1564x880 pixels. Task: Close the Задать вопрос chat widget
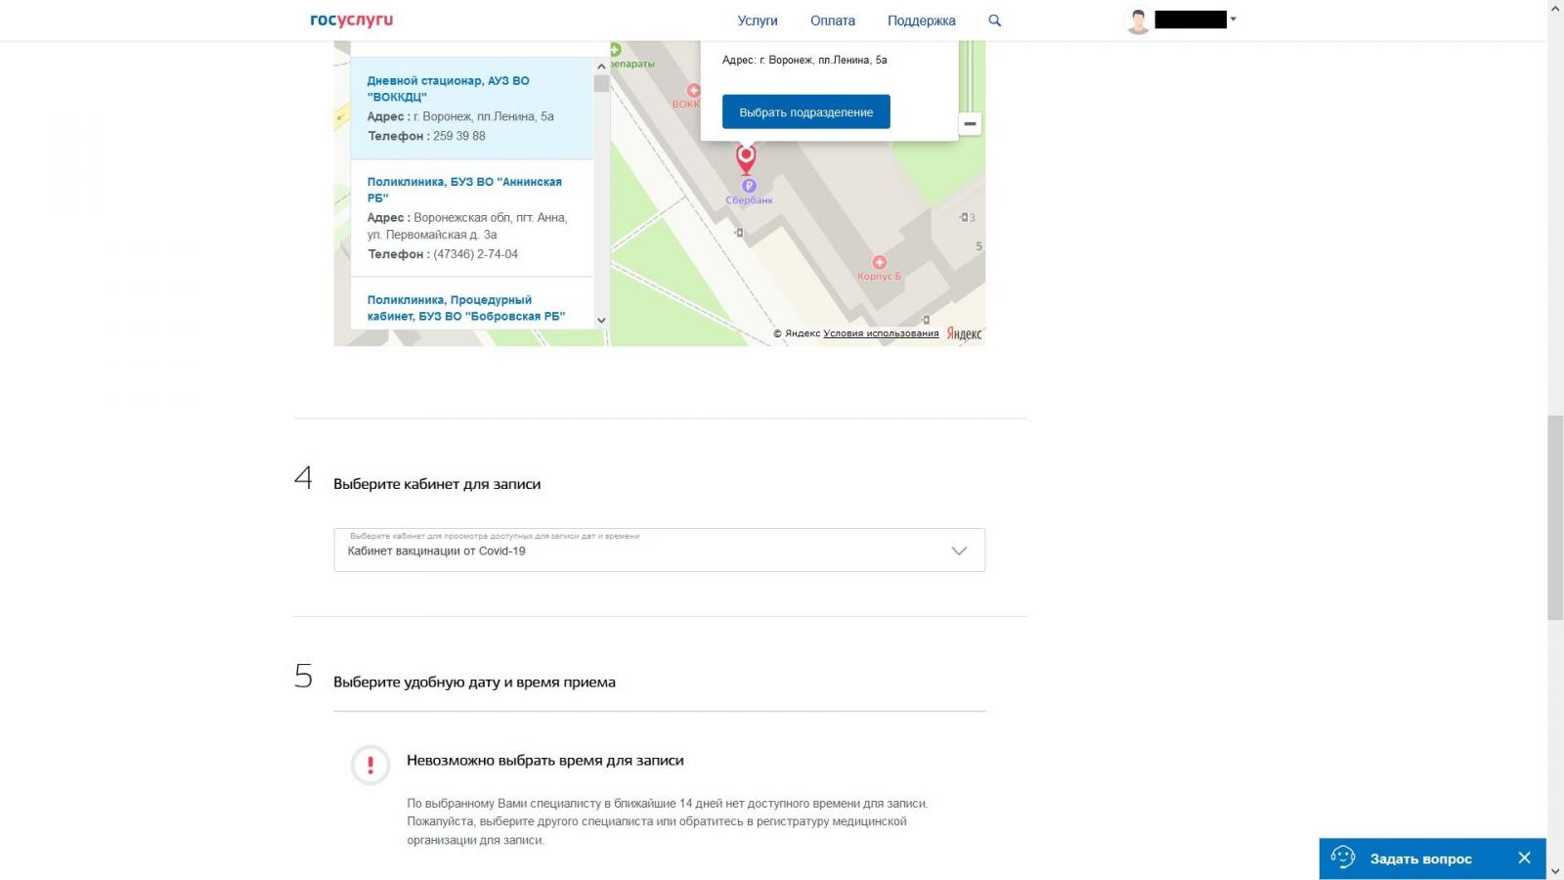(1524, 858)
